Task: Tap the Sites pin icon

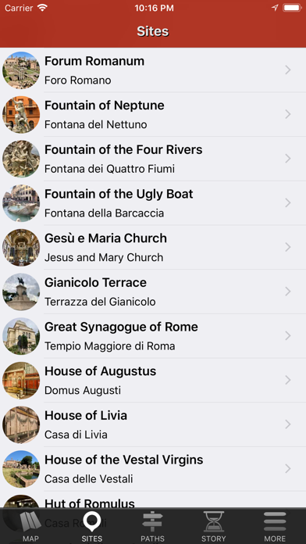Action: tap(92, 522)
